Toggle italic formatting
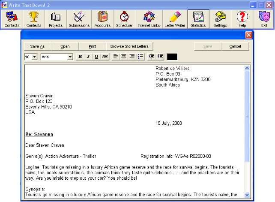This screenshot has height=202, width=275. coord(88,57)
